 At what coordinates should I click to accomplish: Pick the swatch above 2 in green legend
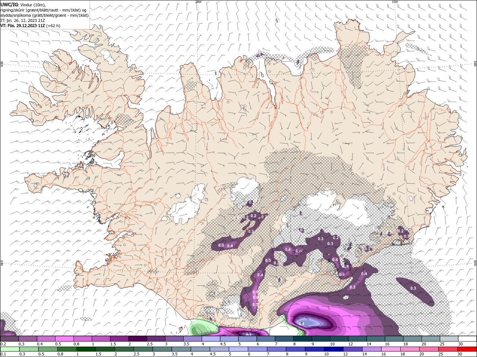pos(124,349)
